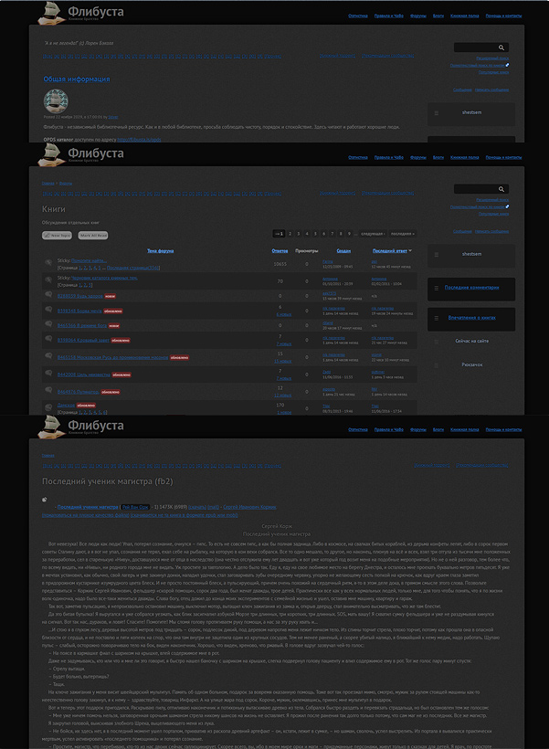Open Впечатления о книгах sidebar link
This screenshot has width=549, height=749.
click(471, 318)
